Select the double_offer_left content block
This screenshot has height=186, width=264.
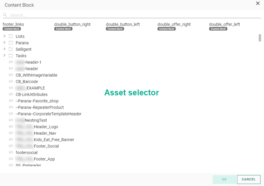coord(224,25)
